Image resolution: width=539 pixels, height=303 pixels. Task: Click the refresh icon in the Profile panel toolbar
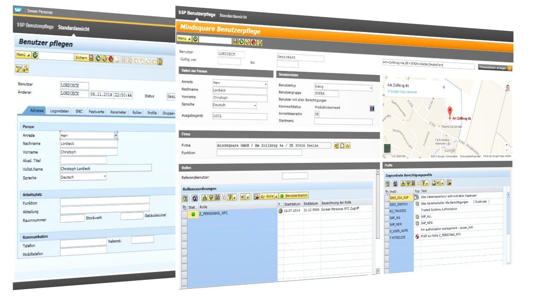point(395,183)
